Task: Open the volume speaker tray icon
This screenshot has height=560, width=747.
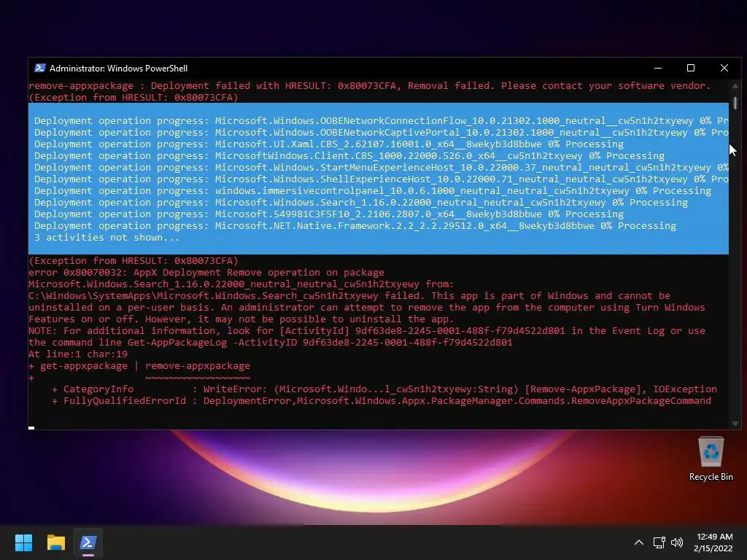Action: [x=676, y=542]
